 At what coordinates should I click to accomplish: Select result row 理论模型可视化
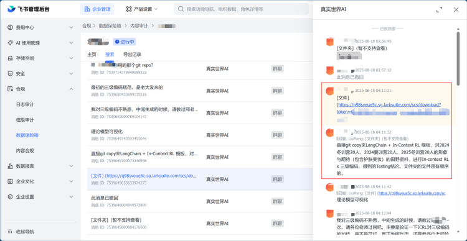(x=200, y=135)
